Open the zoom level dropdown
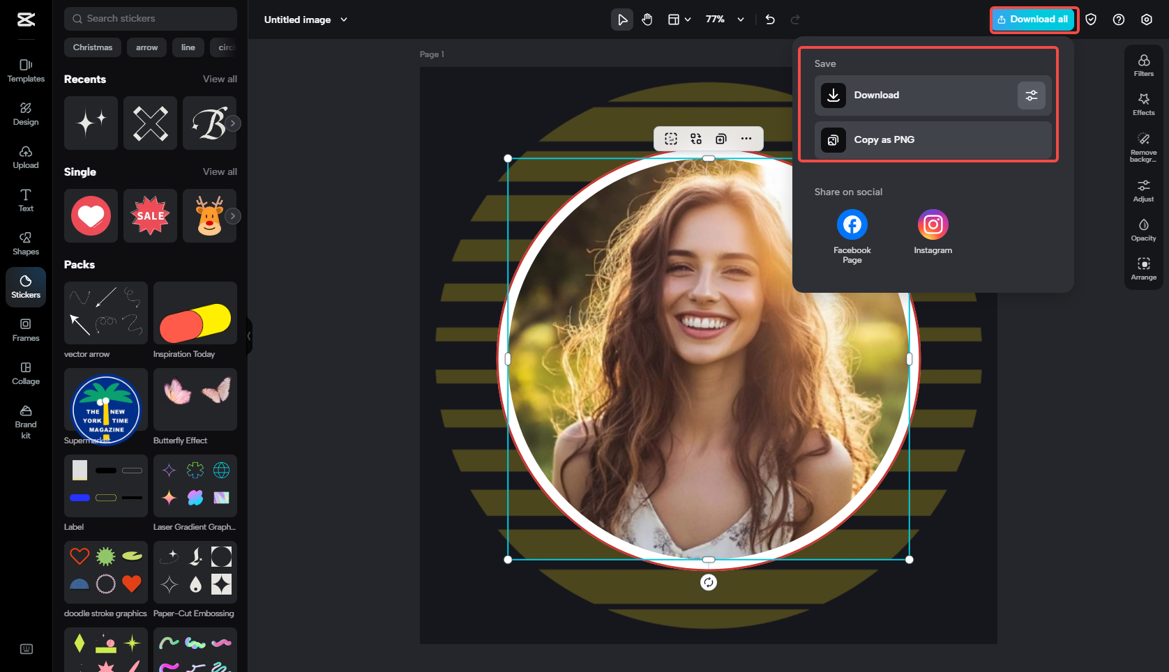This screenshot has height=672, width=1169. pyautogui.click(x=724, y=20)
